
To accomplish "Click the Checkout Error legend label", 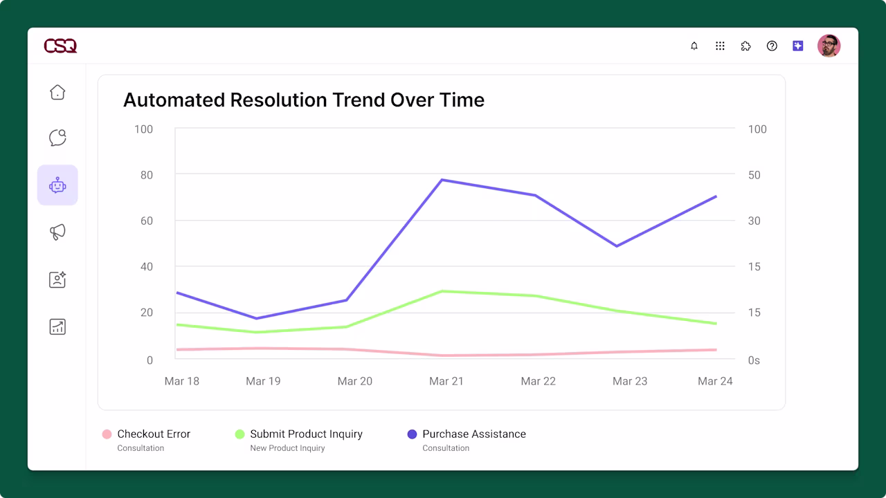I will pyautogui.click(x=154, y=434).
